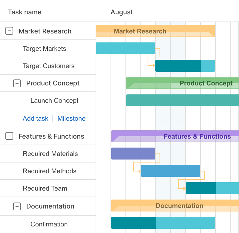
Task: Click the August timeline header
Action: point(122,12)
